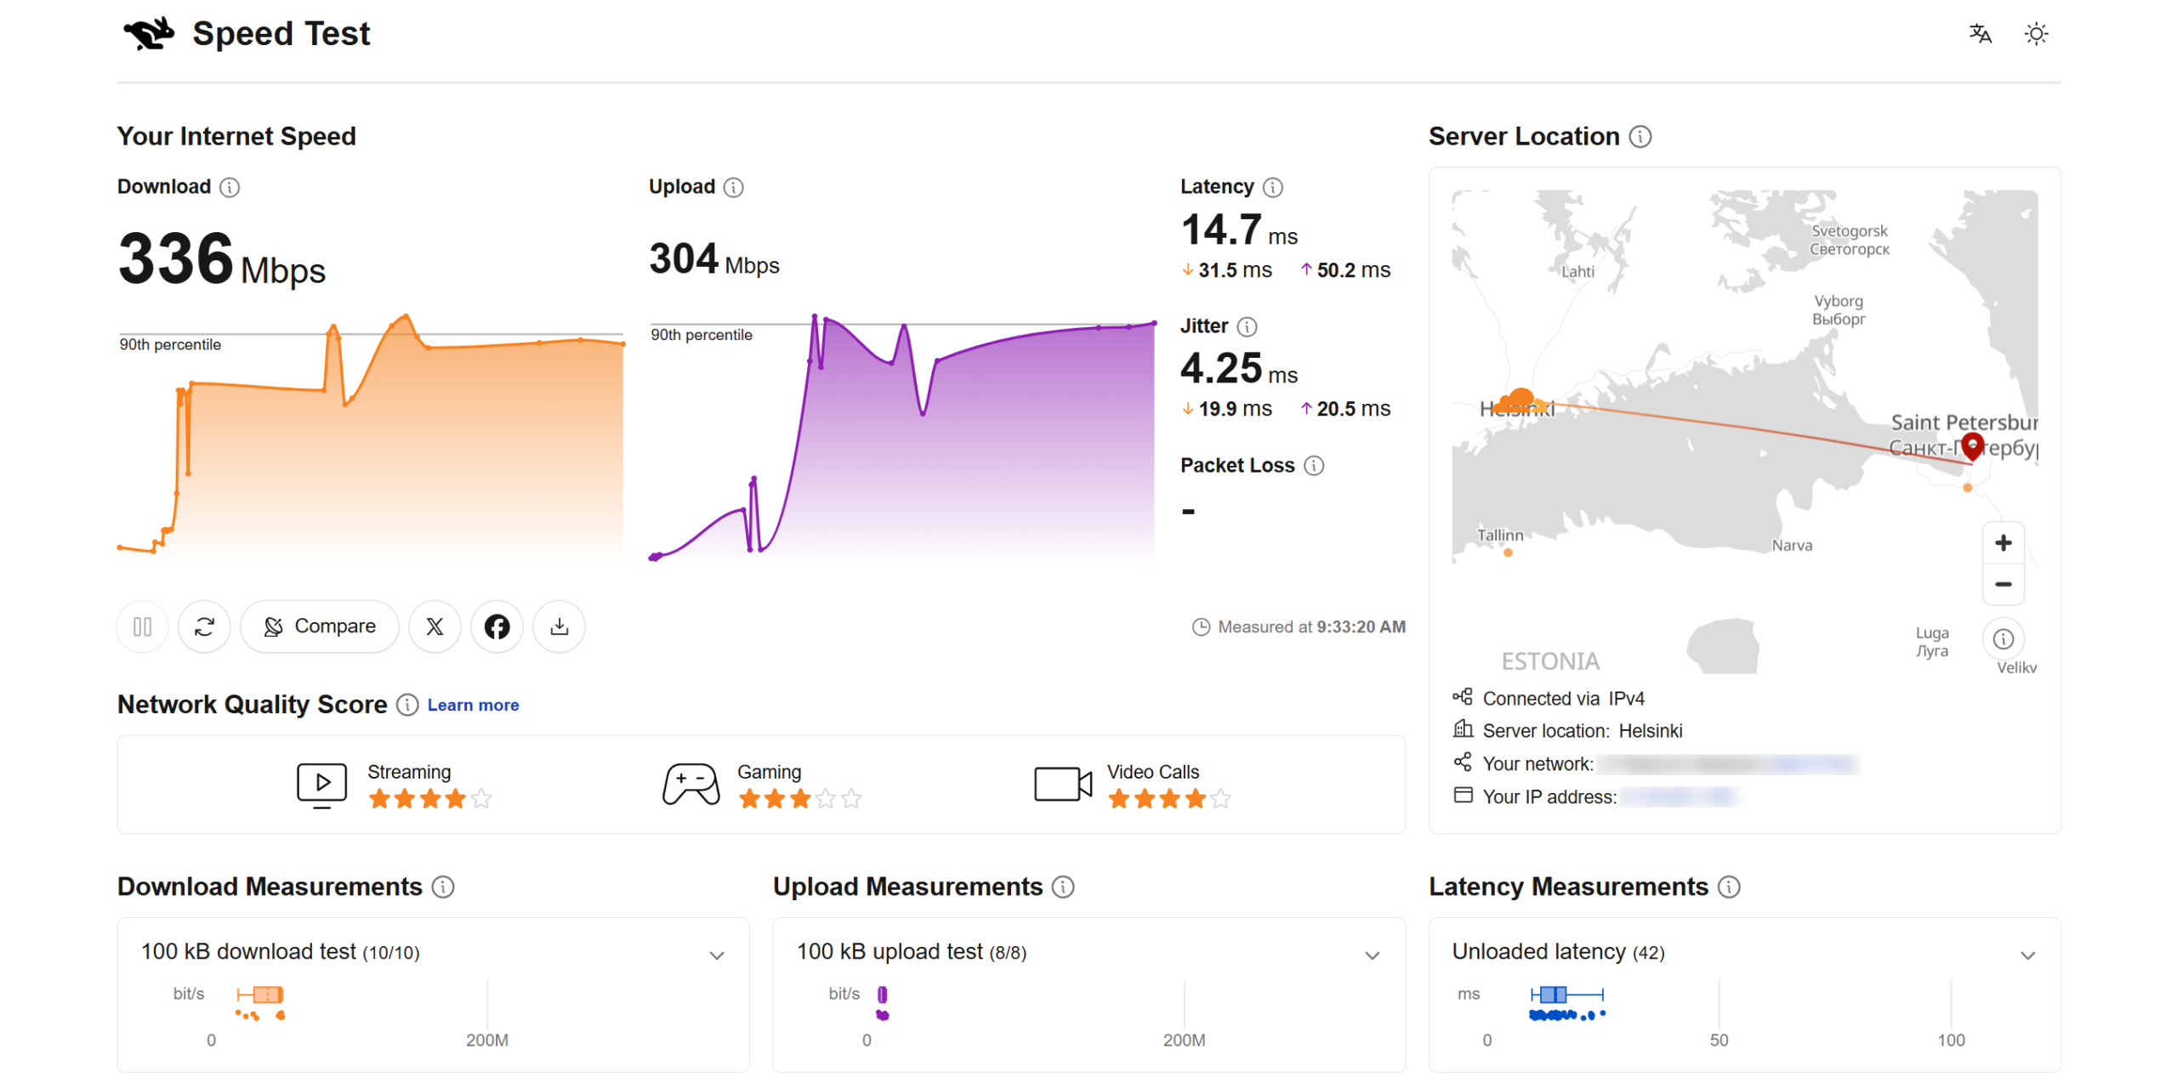2177x1088 pixels.
Task: Share results on X
Action: click(x=435, y=626)
